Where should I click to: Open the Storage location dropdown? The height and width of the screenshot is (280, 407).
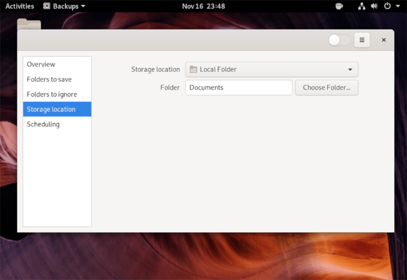click(x=271, y=69)
